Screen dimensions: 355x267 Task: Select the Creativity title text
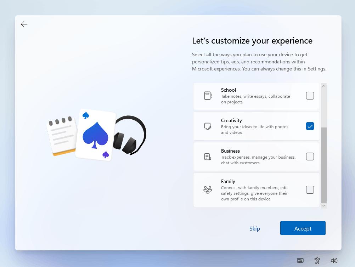coord(231,120)
